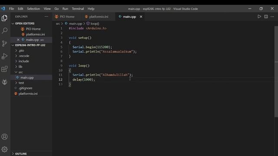Open the File menu
The width and height of the screenshot is (278, 156).
[12, 9]
